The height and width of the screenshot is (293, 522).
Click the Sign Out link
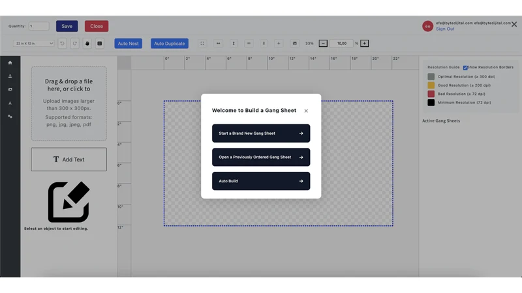(445, 29)
